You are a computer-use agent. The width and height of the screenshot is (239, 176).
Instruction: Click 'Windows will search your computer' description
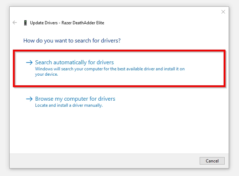tap(110, 71)
